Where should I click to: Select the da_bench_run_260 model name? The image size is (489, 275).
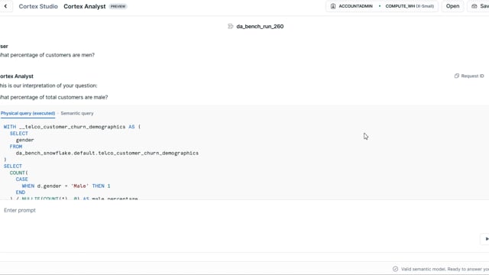coord(260,27)
